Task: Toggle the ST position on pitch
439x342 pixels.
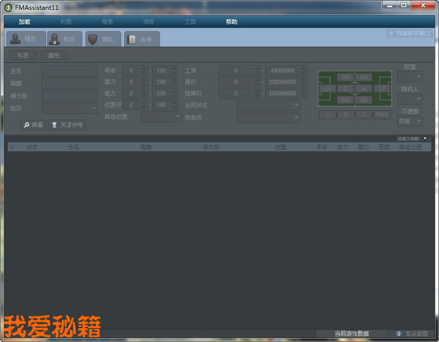Action: (x=382, y=89)
